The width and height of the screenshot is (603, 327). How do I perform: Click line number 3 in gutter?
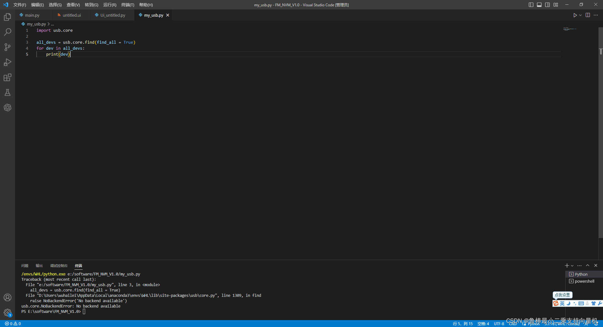coord(27,42)
